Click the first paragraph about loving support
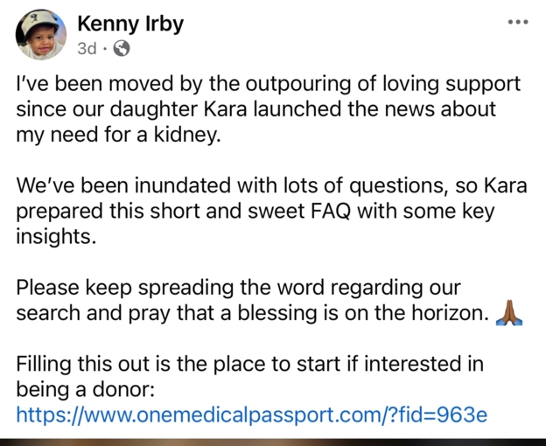This screenshot has width=546, height=446. pyautogui.click(x=268, y=109)
